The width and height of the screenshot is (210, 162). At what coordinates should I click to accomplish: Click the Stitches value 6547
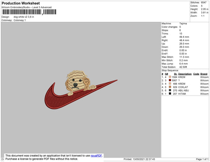point(204,2)
